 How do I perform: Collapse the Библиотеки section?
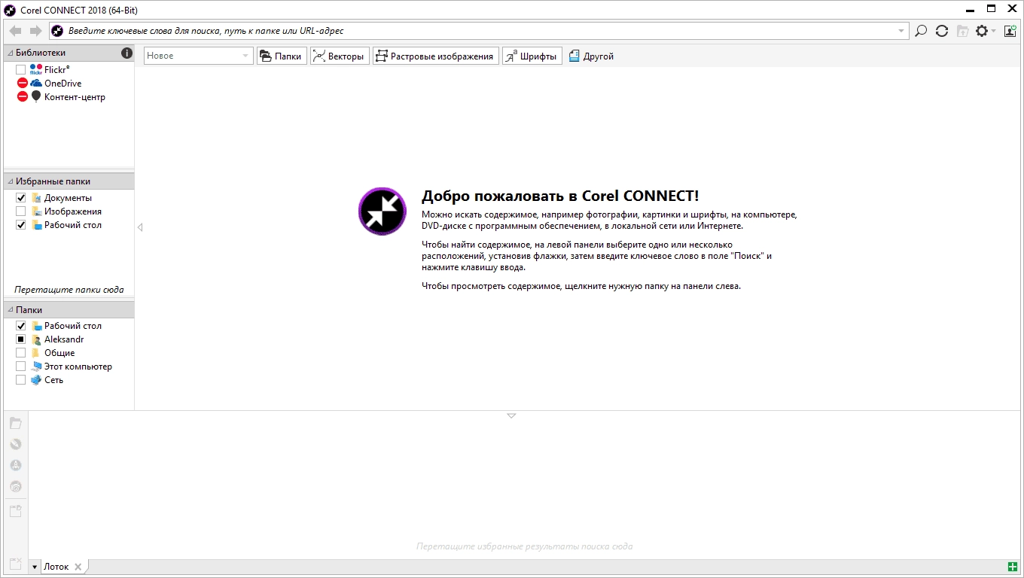pyautogui.click(x=10, y=53)
